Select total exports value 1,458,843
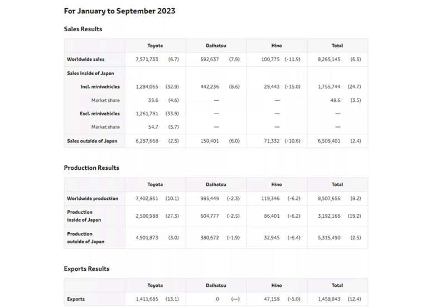 329,299
